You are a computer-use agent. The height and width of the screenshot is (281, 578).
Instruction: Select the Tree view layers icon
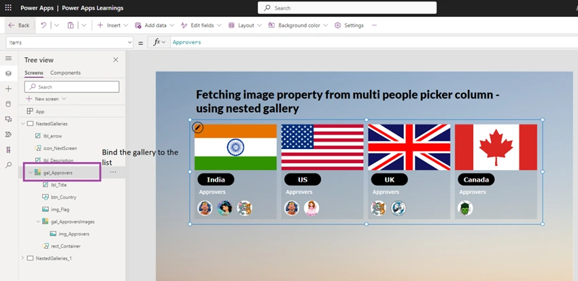coord(8,73)
